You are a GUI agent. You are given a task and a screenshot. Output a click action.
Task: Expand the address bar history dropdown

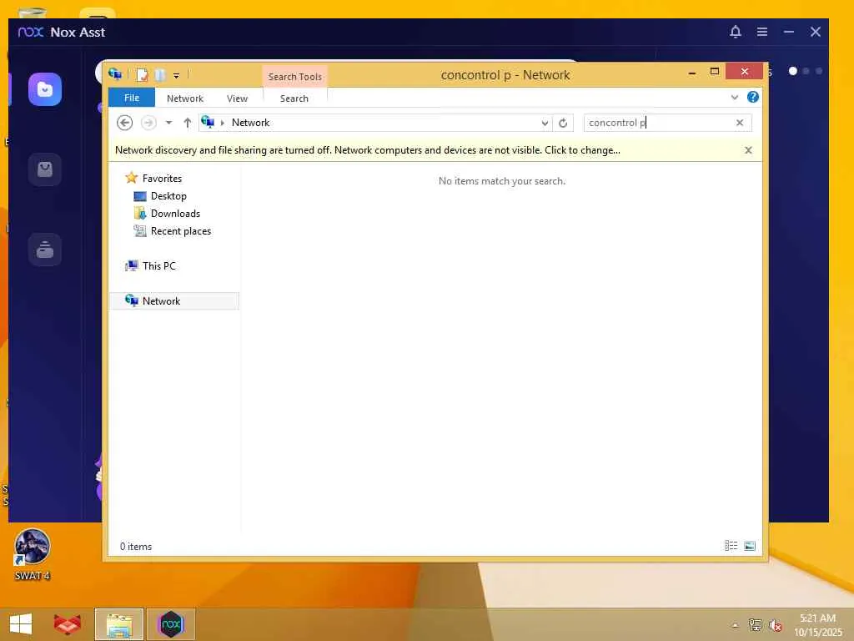coord(545,124)
